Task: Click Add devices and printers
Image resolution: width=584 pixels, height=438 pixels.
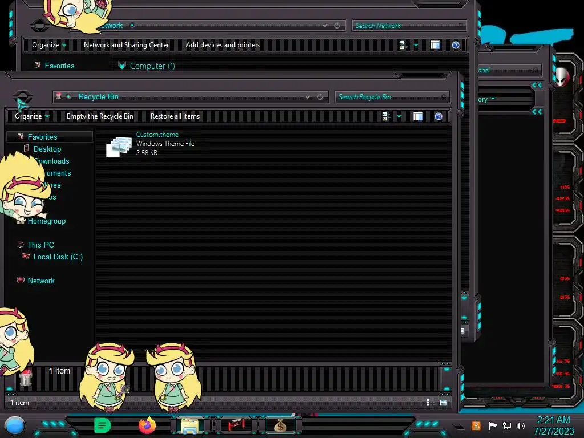Action: (223, 45)
